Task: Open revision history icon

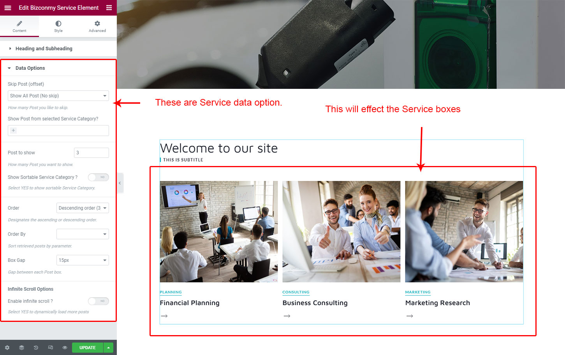Action: [x=36, y=348]
